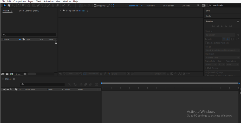
Task: Click the New Composition icon in Project panel
Action: point(12,74)
